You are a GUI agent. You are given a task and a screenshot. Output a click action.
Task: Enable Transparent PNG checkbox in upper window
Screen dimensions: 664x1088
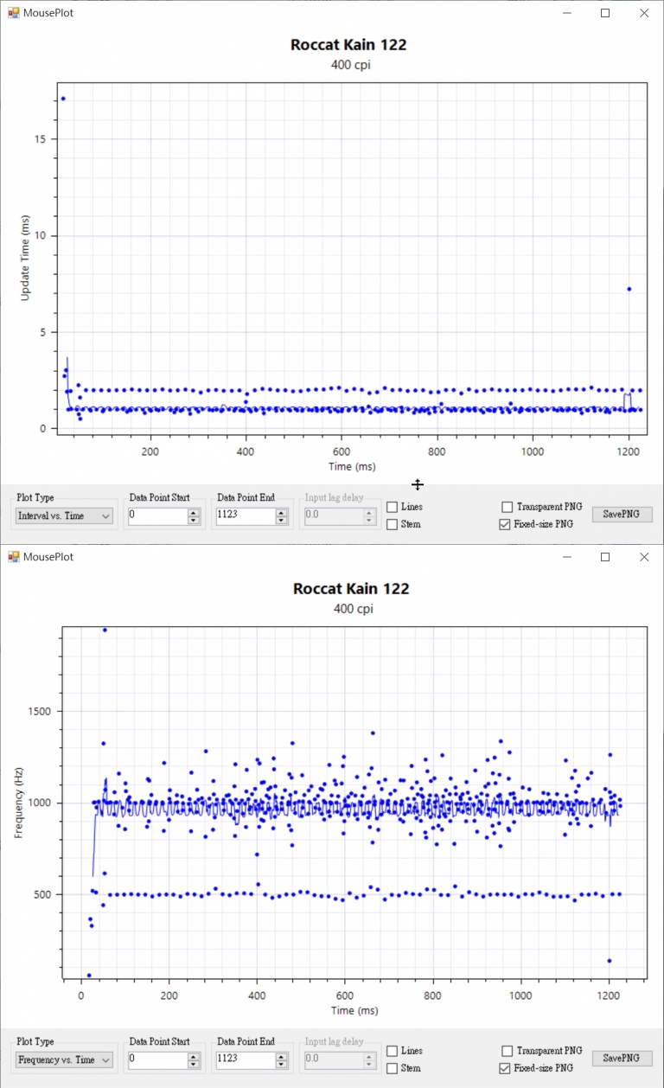click(x=508, y=507)
